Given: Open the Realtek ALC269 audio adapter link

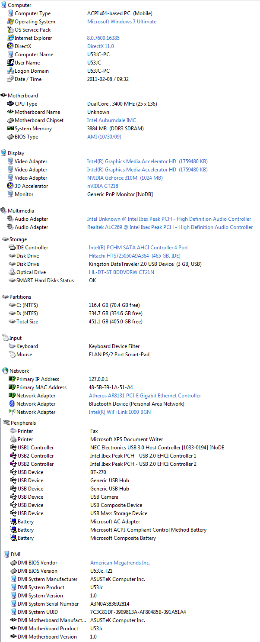Looking at the screenshot, I should point(170,227).
